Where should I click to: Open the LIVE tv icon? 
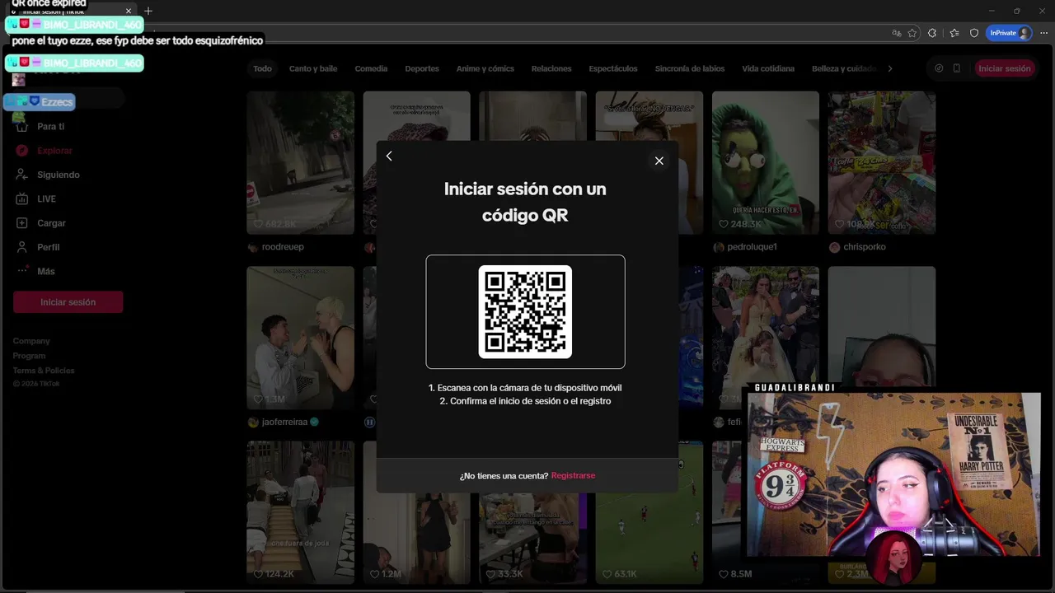tap(21, 198)
